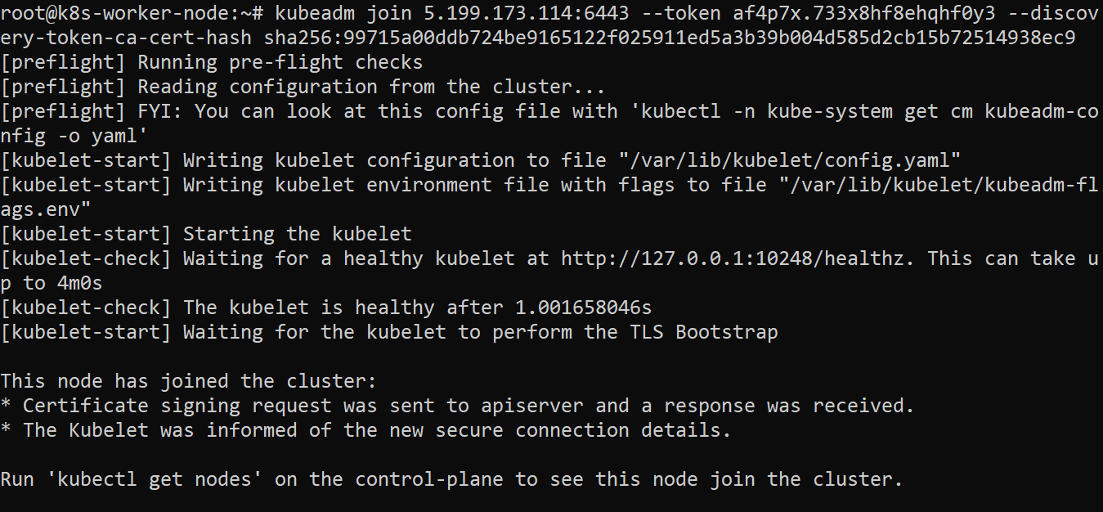Open the http://127.0.0.1:10248/healthz URL
This screenshot has height=512, width=1103.
click(733, 258)
